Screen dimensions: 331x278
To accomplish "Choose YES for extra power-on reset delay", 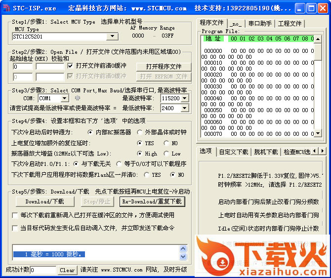I will point(139,143).
